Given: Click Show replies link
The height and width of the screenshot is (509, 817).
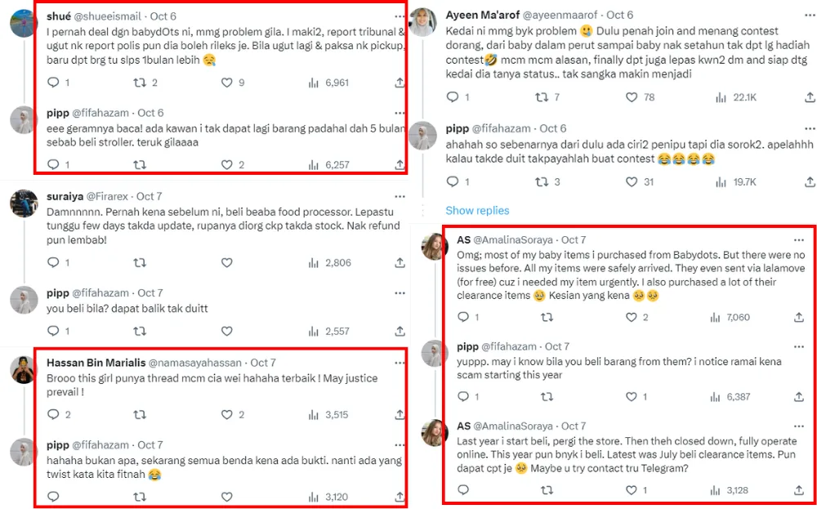Looking at the screenshot, I should pos(477,210).
